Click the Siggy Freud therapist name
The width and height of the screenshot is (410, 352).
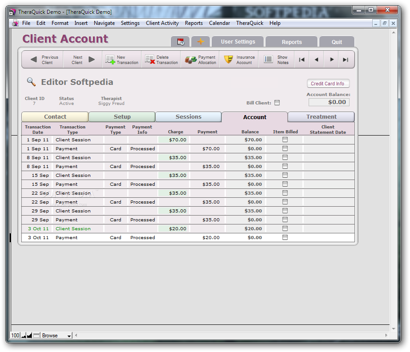point(111,104)
